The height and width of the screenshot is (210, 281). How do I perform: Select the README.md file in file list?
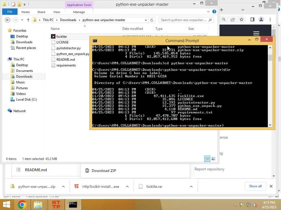coord(66,59)
